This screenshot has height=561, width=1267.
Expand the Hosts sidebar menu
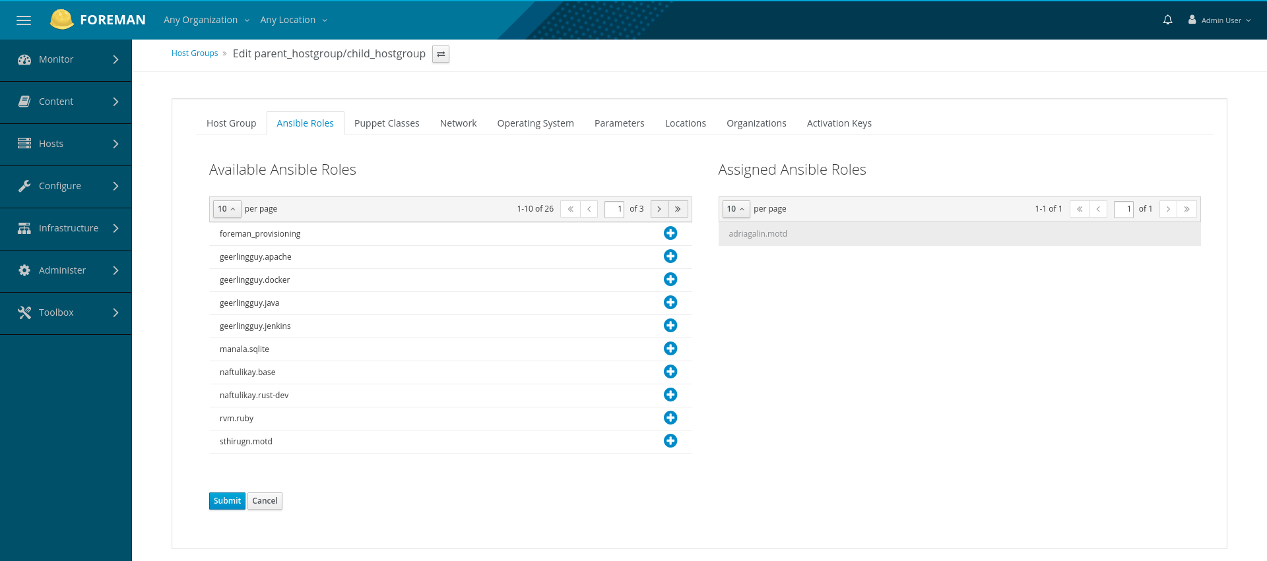click(66, 144)
